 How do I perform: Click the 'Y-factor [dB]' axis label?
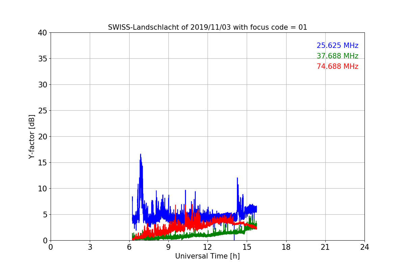[x=32, y=137]
